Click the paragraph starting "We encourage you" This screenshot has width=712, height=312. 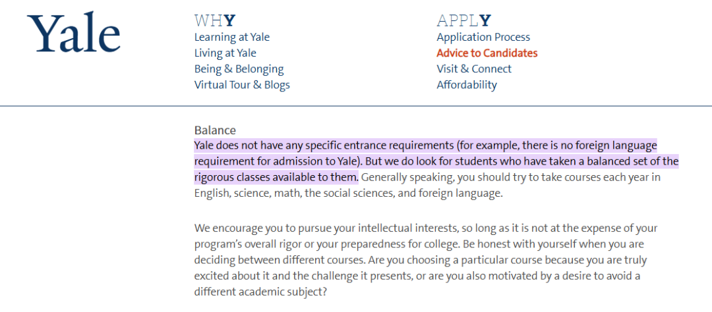click(425, 228)
